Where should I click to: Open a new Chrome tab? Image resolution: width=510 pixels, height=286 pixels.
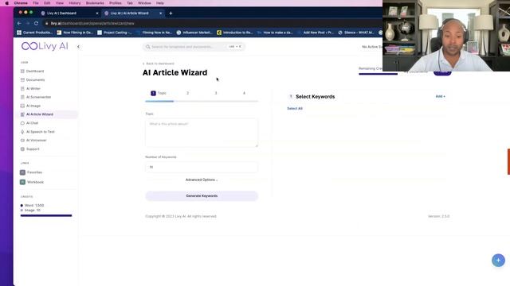[171, 14]
